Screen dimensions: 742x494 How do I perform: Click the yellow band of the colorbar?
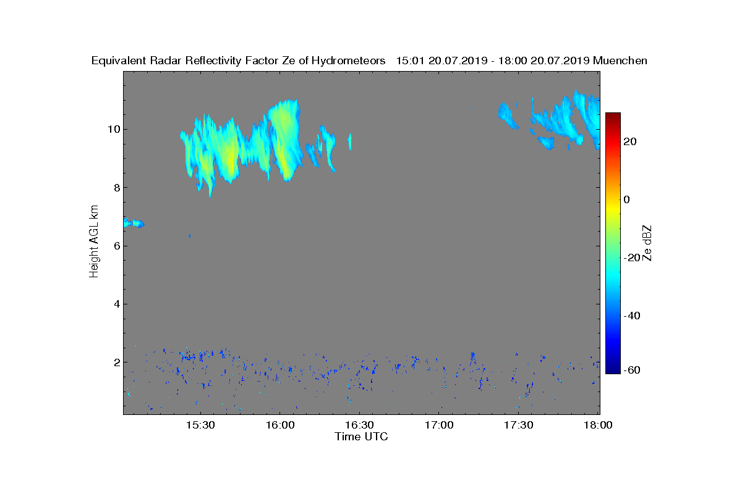(x=613, y=210)
